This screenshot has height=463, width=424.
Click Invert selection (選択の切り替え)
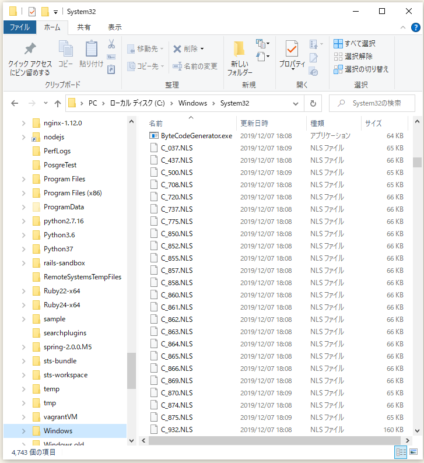(x=361, y=69)
